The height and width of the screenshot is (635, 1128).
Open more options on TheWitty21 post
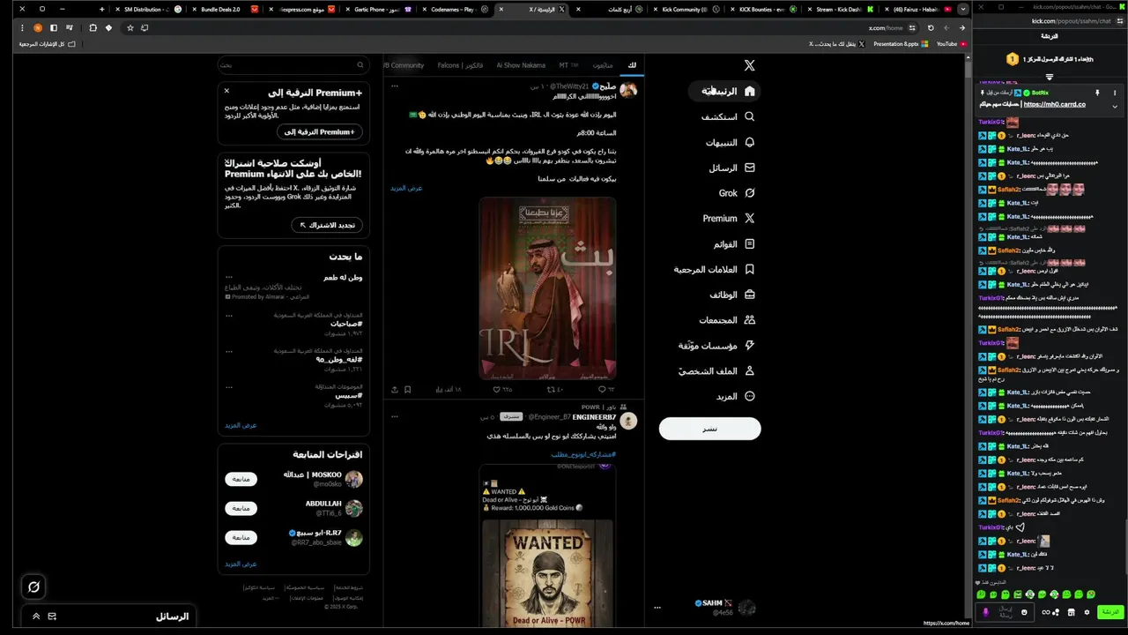tap(395, 86)
